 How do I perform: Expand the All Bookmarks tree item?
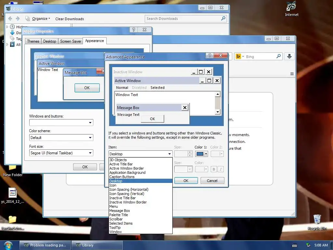coord(7,44)
